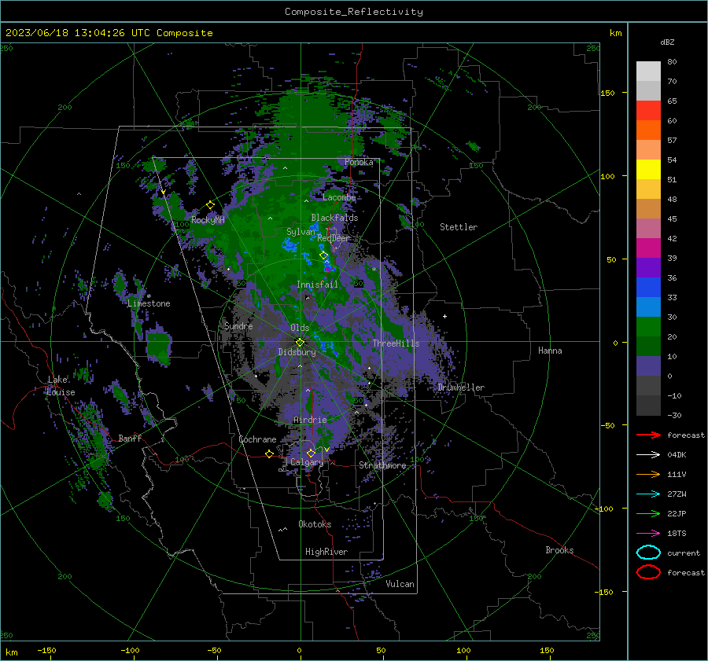Select the bright green 20-30 dBZ swatch
This screenshot has height=661, width=708.
(648, 327)
